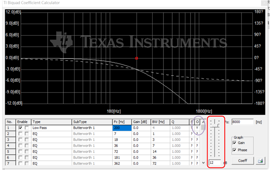Enable filter row 6 first checkbox
Image resolution: width=270 pixels, height=170 pixels.
point(20,157)
